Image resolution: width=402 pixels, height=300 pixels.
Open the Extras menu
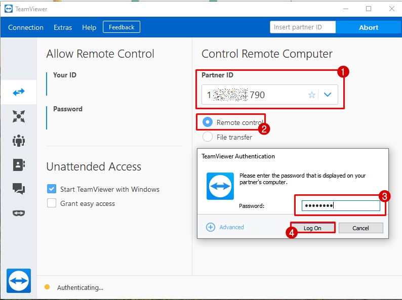[63, 27]
